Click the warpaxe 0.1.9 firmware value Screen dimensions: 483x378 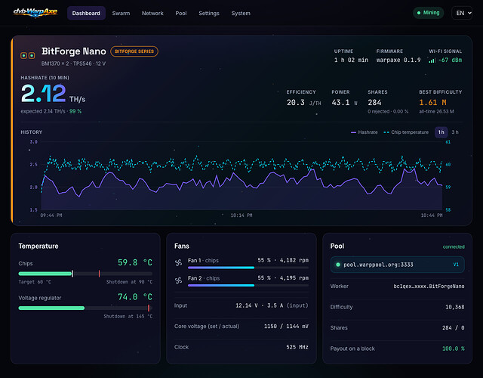(x=398, y=60)
